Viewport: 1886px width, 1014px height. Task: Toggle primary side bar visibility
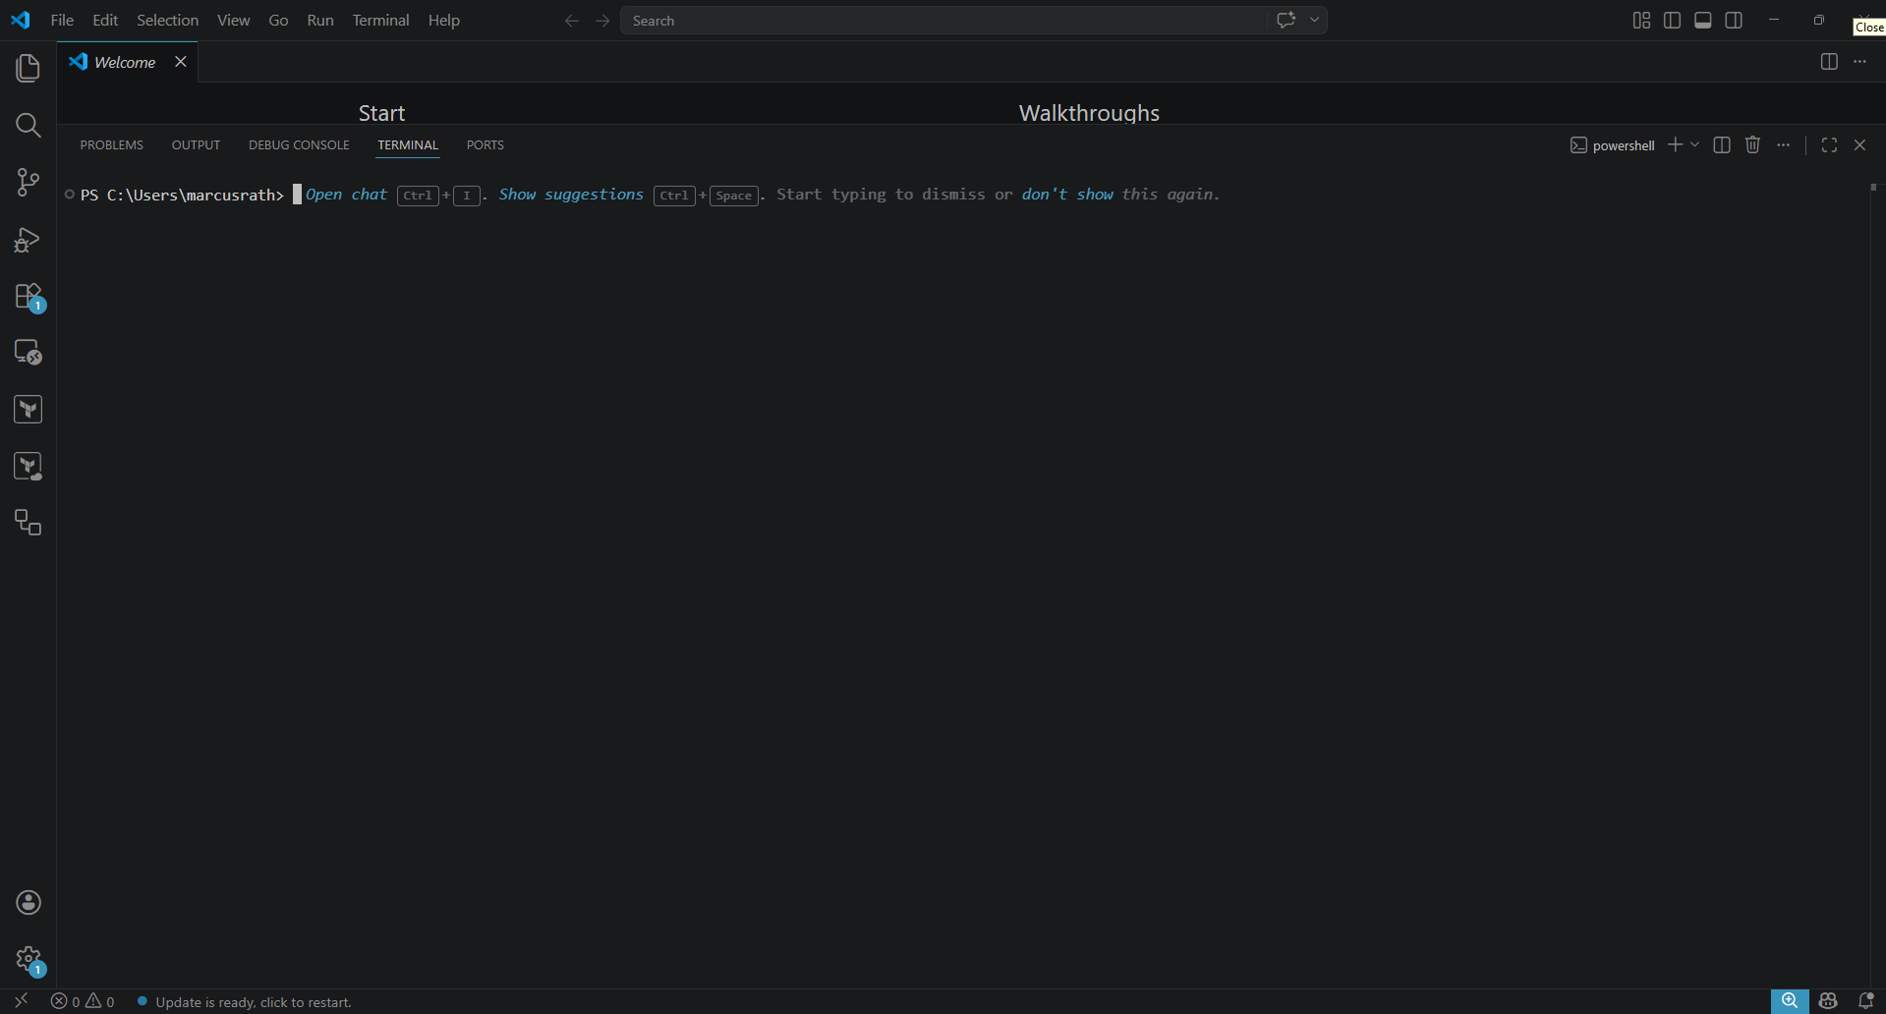coord(1672,21)
